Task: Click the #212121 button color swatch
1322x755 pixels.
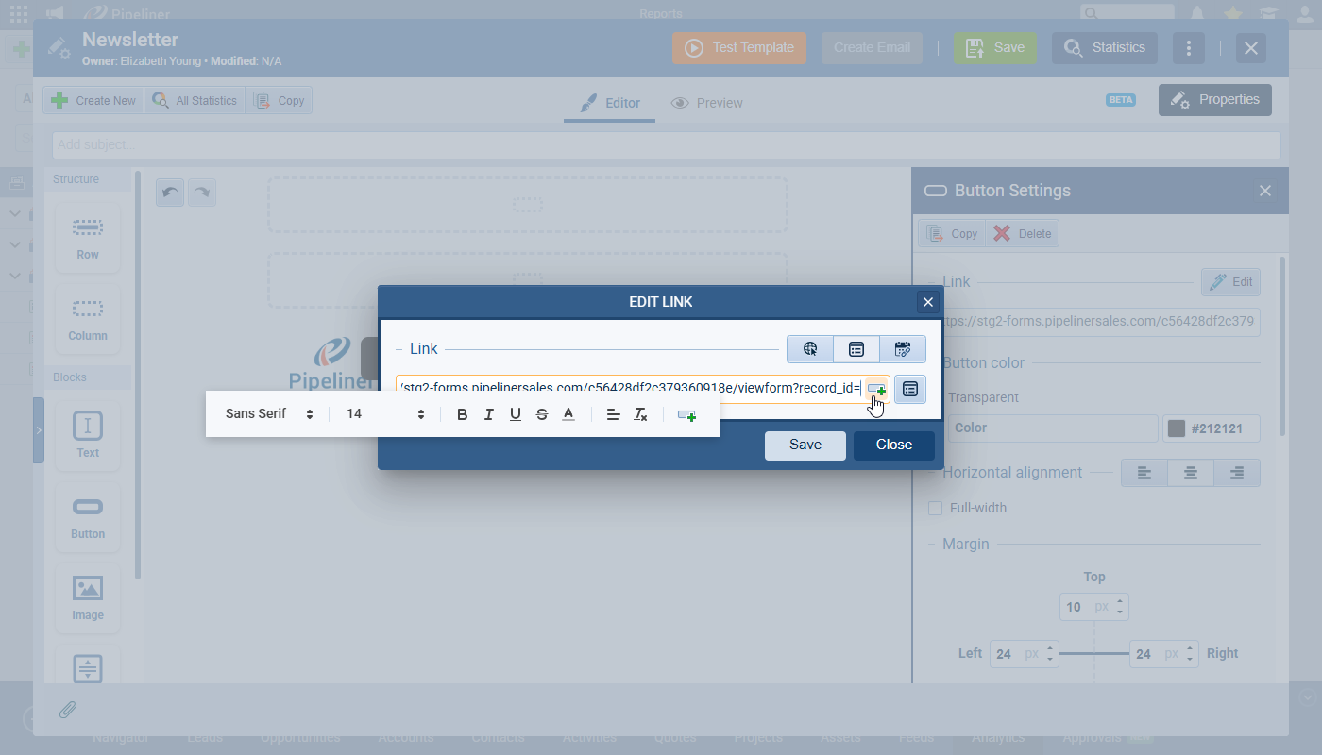Action: [x=1177, y=428]
